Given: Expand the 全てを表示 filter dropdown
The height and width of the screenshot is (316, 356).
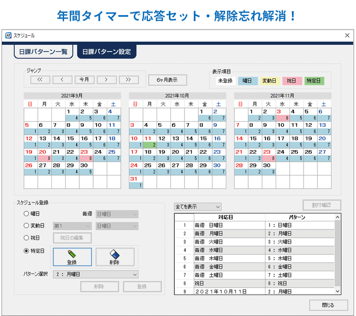Looking at the screenshot, I should pyautogui.click(x=197, y=207).
